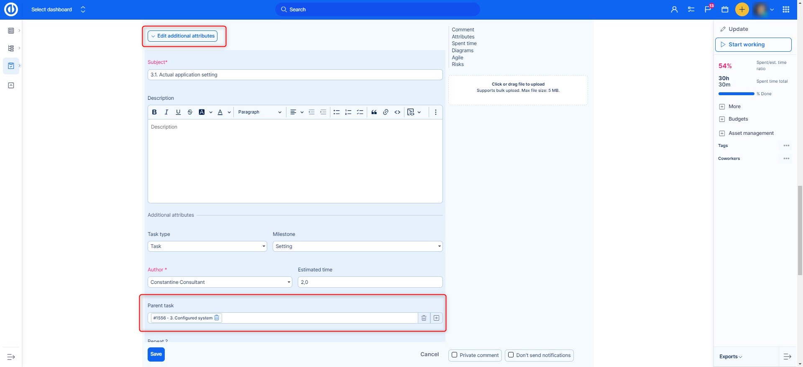Open the Paragraph style dropdown
The width and height of the screenshot is (803, 367).
tap(259, 112)
